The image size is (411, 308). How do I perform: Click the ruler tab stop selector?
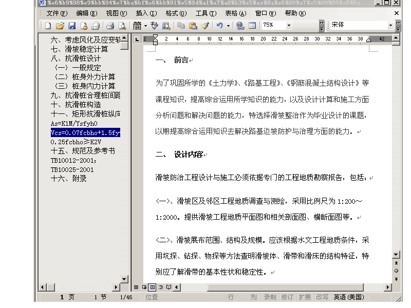[x=137, y=39]
